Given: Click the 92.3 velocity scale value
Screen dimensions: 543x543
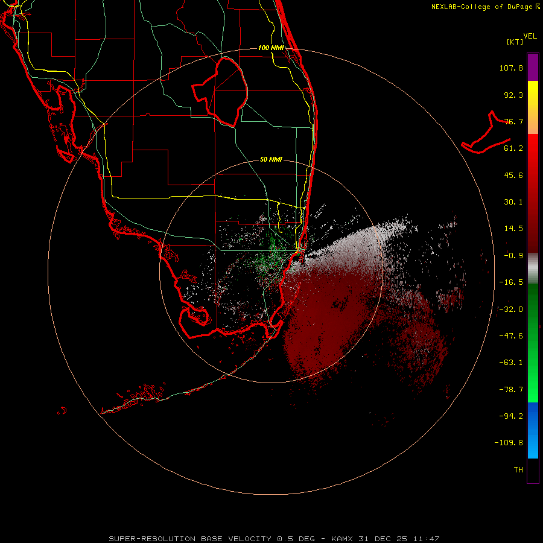Looking at the screenshot, I should coord(513,95).
